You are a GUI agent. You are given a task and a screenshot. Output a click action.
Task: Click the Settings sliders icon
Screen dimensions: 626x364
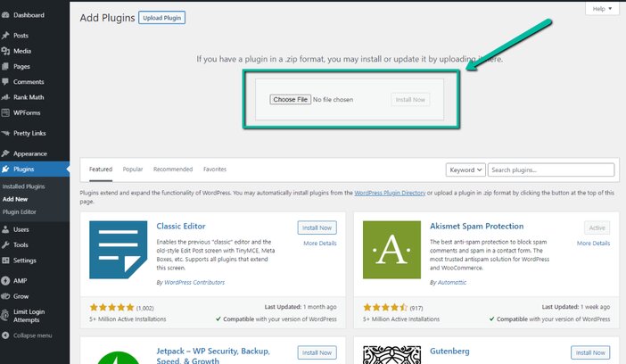(5, 261)
